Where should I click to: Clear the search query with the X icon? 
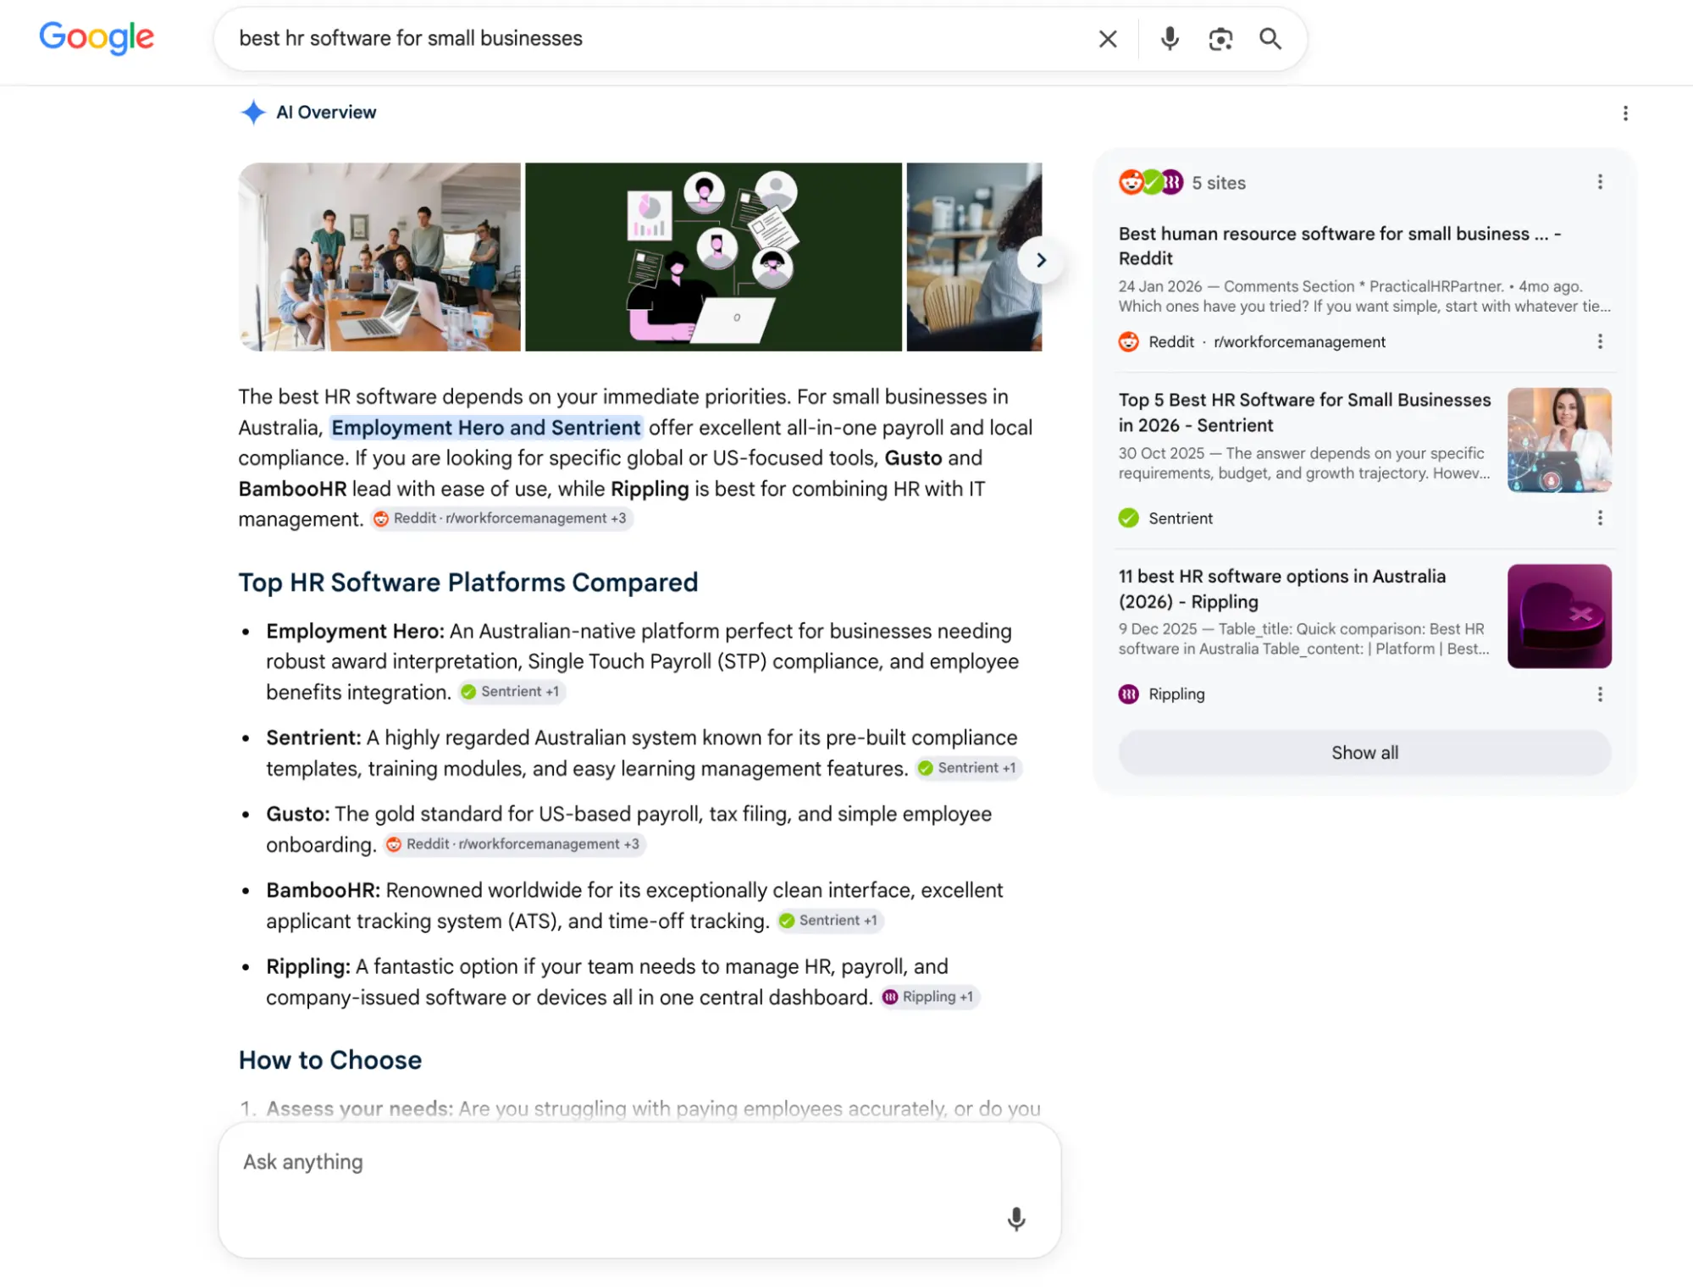(1107, 39)
